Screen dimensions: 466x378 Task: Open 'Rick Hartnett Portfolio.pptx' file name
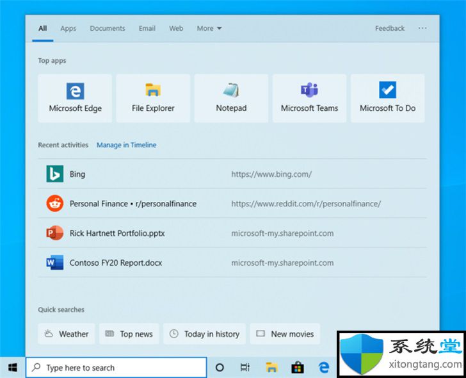[117, 233]
